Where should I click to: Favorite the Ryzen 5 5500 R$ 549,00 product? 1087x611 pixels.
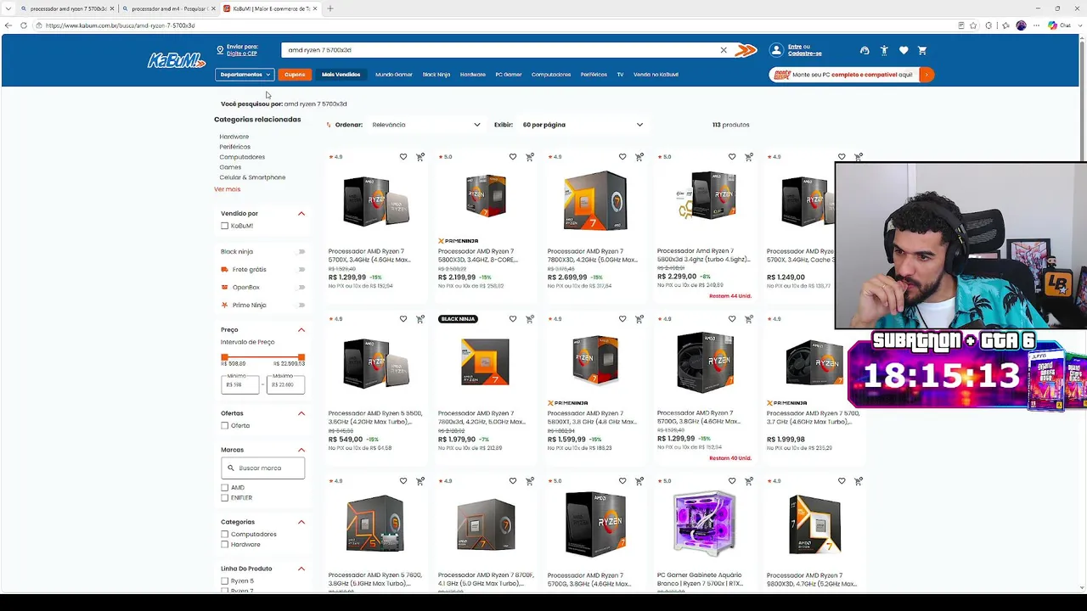[403, 319]
